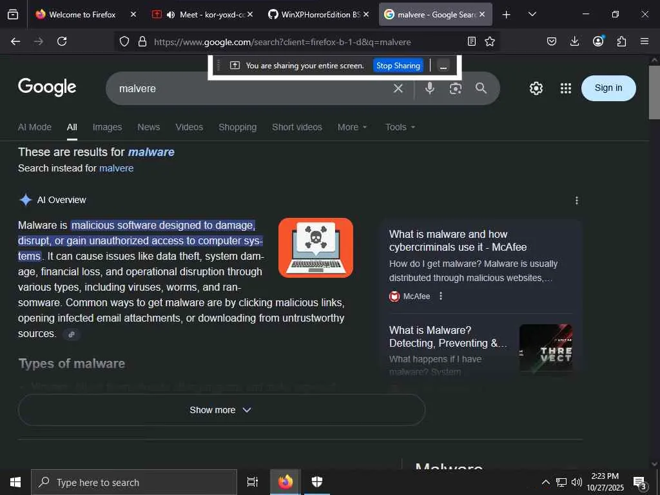The height and width of the screenshot is (495, 660).
Task: Open the Downloads panel
Action: click(574, 41)
